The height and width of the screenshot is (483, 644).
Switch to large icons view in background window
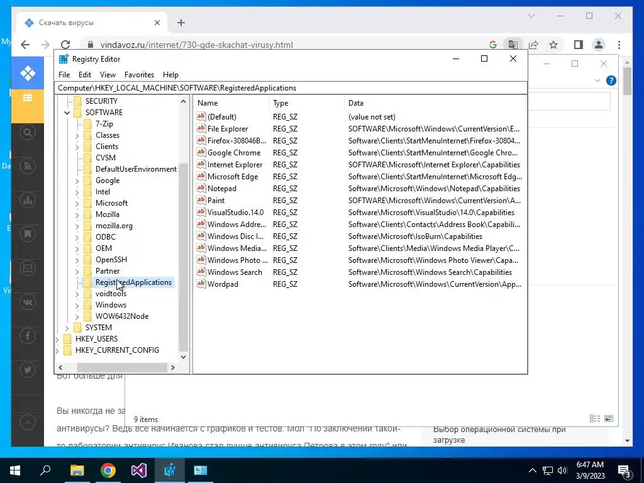pos(609,418)
